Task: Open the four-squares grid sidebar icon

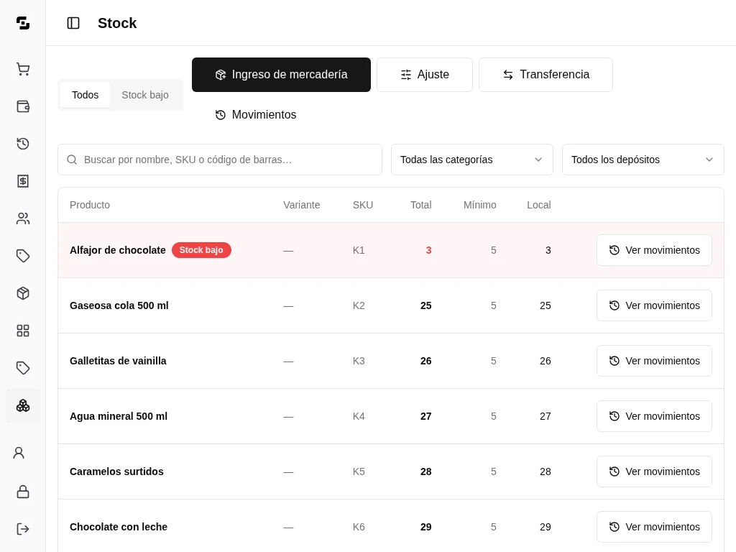Action: [22, 331]
